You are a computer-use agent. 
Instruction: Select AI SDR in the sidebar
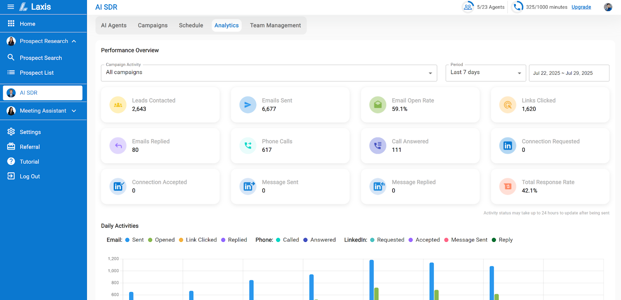(43, 93)
